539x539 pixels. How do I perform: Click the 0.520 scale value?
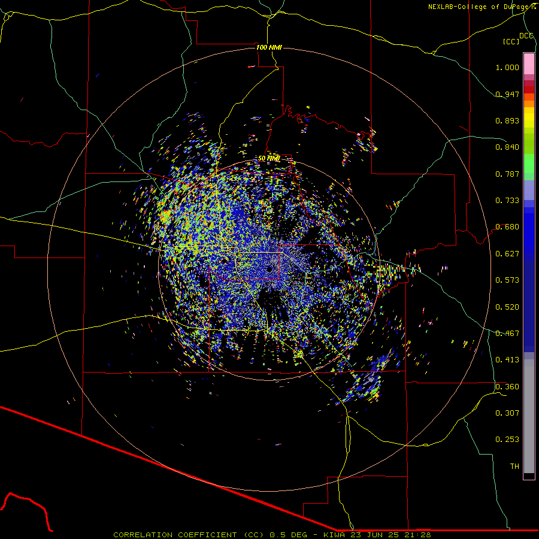point(507,307)
